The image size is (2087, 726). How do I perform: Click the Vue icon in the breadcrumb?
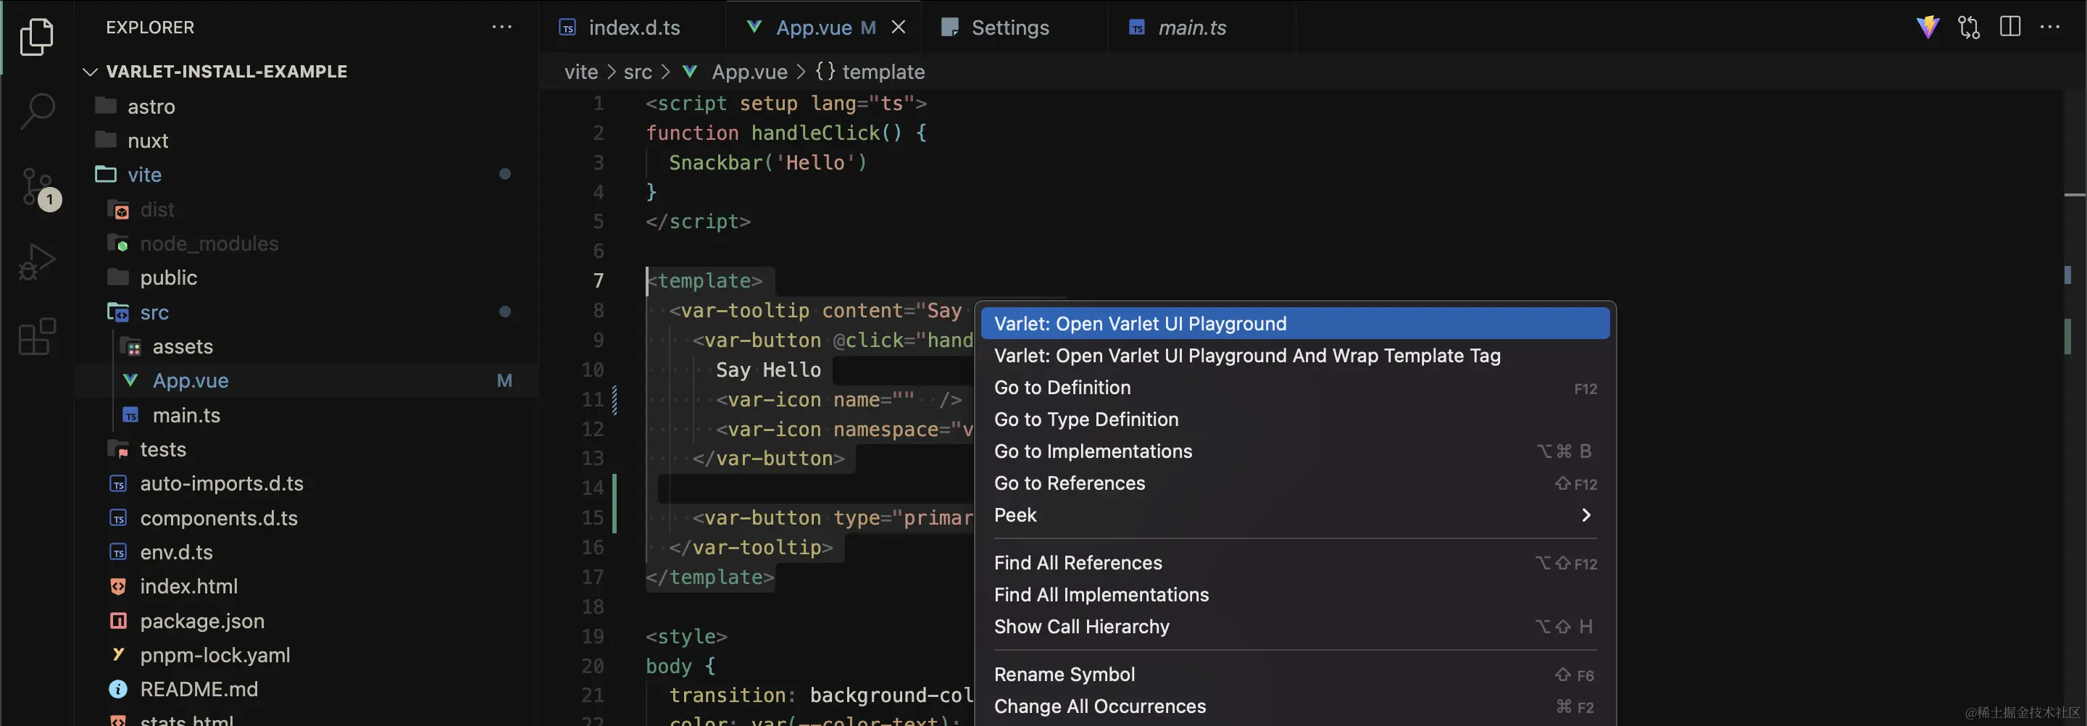coord(689,71)
